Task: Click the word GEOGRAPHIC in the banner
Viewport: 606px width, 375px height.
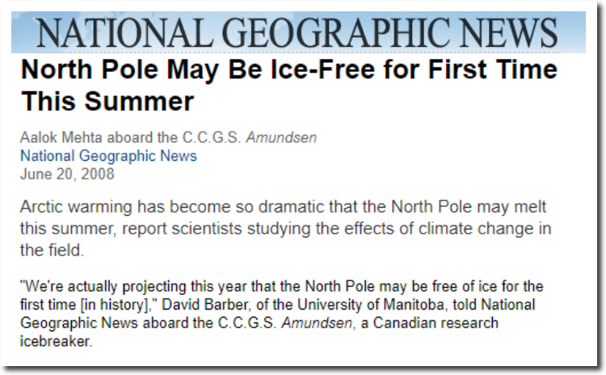Action: (x=336, y=33)
